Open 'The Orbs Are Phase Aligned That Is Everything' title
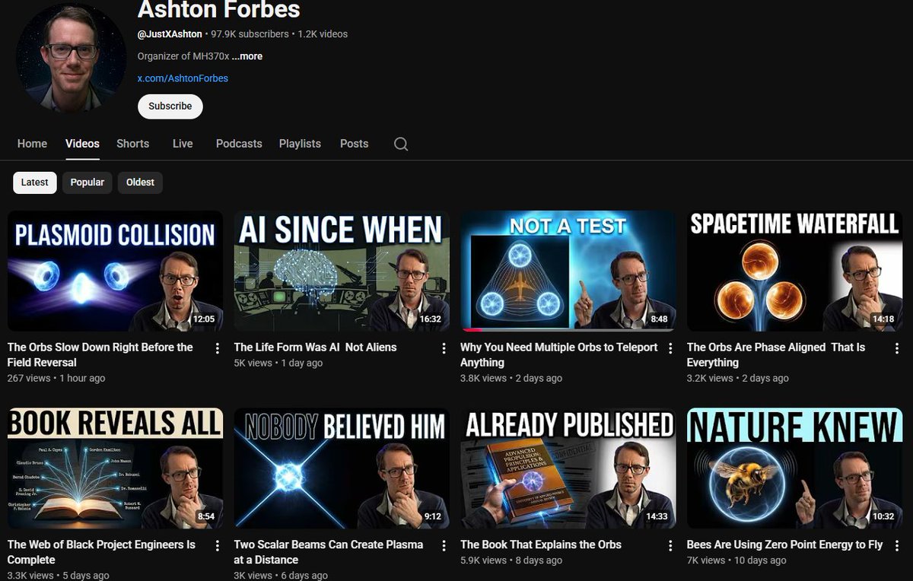 coord(776,355)
